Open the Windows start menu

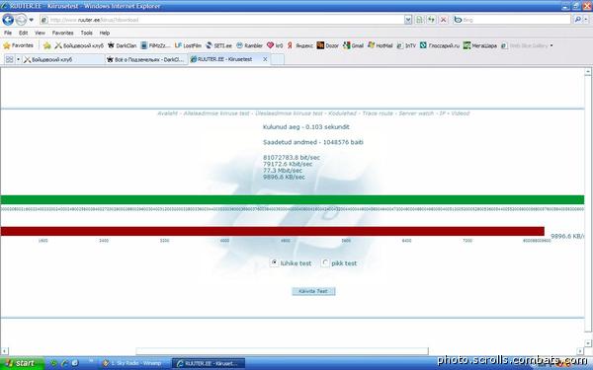[x=22, y=363]
